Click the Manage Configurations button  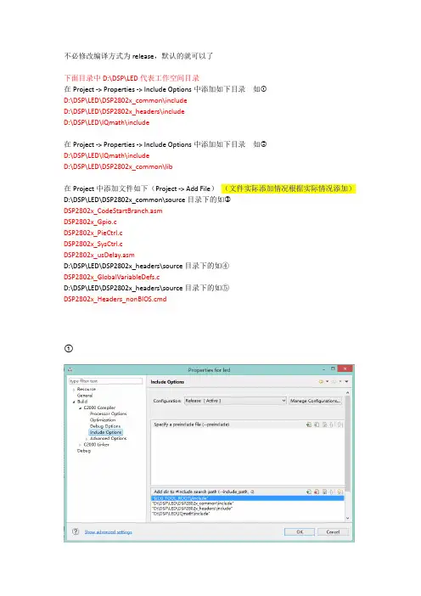pos(316,401)
